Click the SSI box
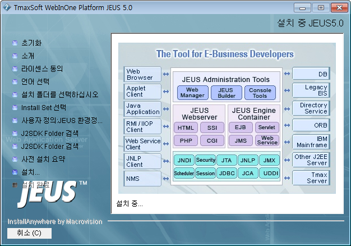This screenshot has height=246, width=351. (212, 127)
